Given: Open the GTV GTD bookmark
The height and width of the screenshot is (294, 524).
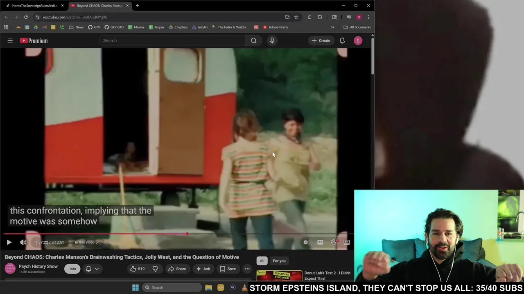Looking at the screenshot, I should tap(114, 27).
